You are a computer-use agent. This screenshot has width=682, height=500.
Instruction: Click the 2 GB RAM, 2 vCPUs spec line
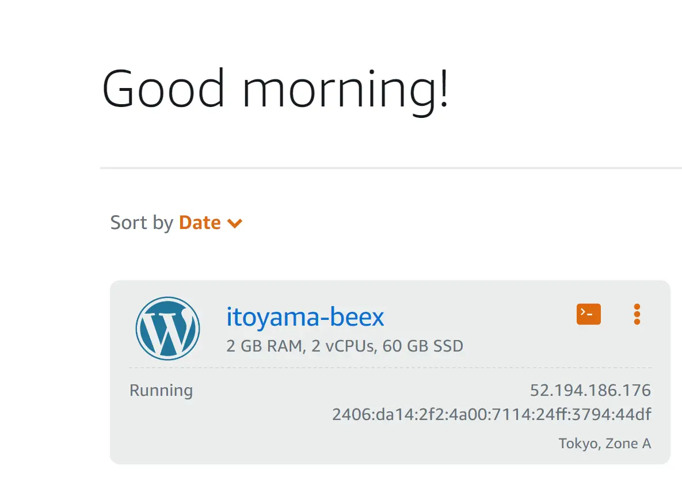pyautogui.click(x=345, y=346)
